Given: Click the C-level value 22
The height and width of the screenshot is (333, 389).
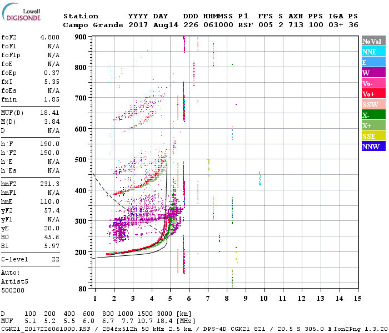Looking at the screenshot, I should click(x=56, y=259).
